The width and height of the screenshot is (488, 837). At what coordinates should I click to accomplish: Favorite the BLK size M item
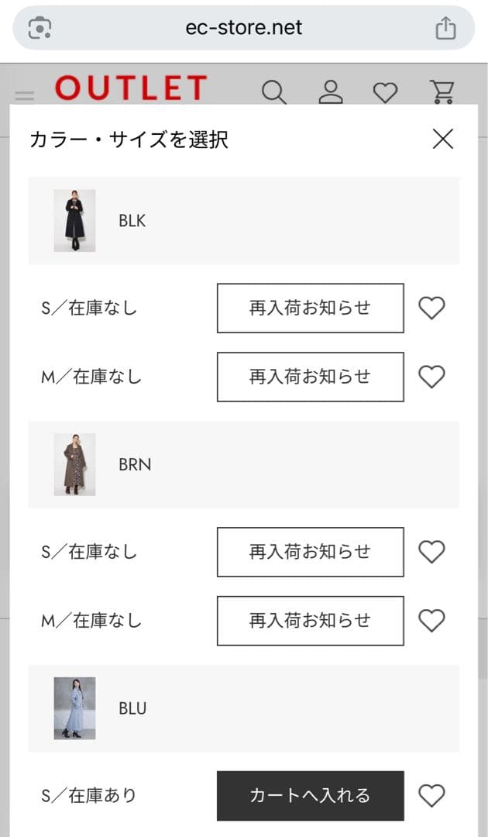[x=431, y=377]
